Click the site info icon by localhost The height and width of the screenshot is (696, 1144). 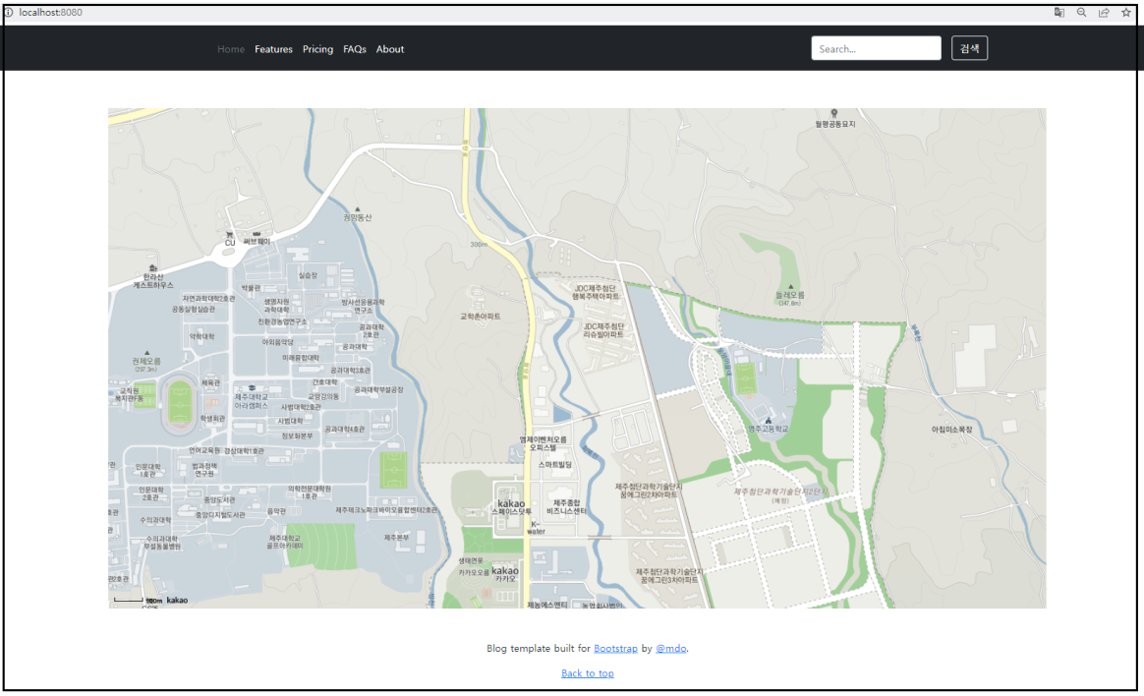click(9, 13)
